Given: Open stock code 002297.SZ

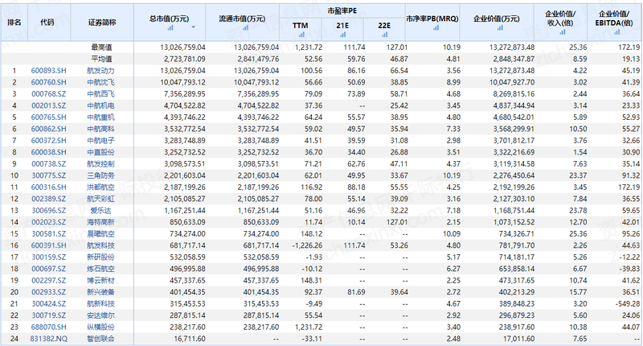Looking at the screenshot, I should click(x=48, y=280).
